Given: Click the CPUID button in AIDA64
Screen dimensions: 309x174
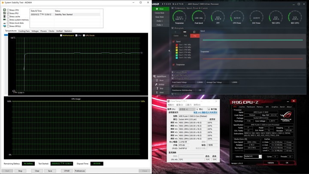Looking at the screenshot, I should [x=67, y=171].
